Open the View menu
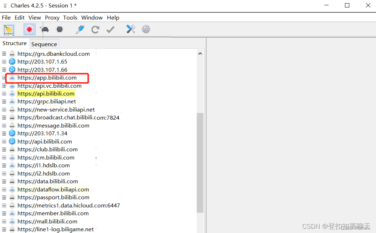376x233 pixels. pyautogui.click(x=35, y=18)
